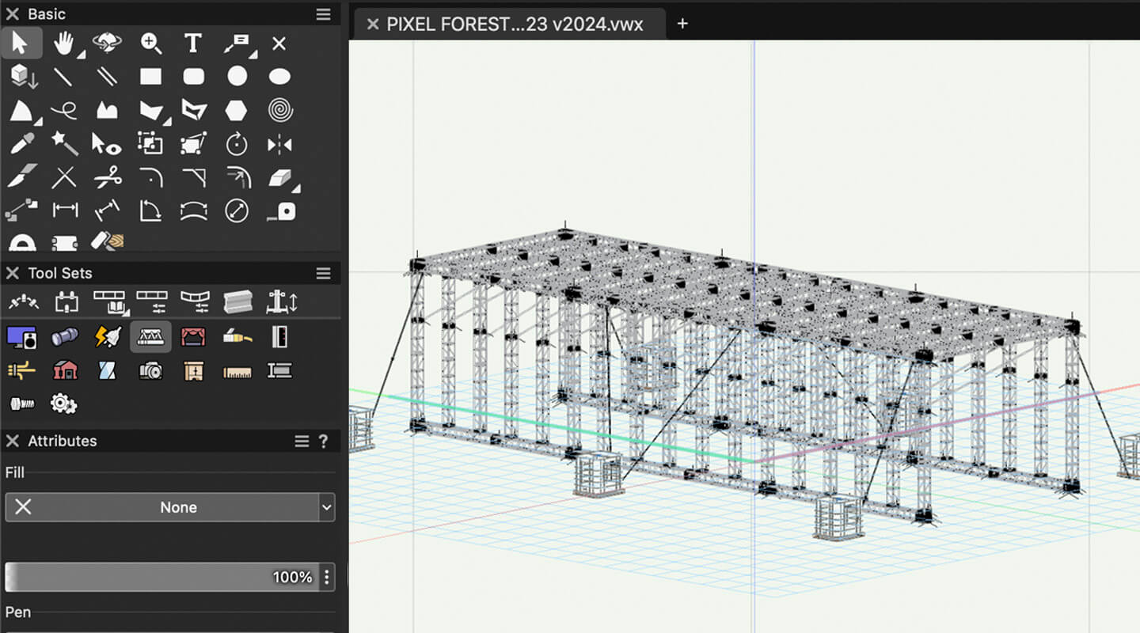
Task: Activate the Pan hand tool
Action: [x=65, y=43]
